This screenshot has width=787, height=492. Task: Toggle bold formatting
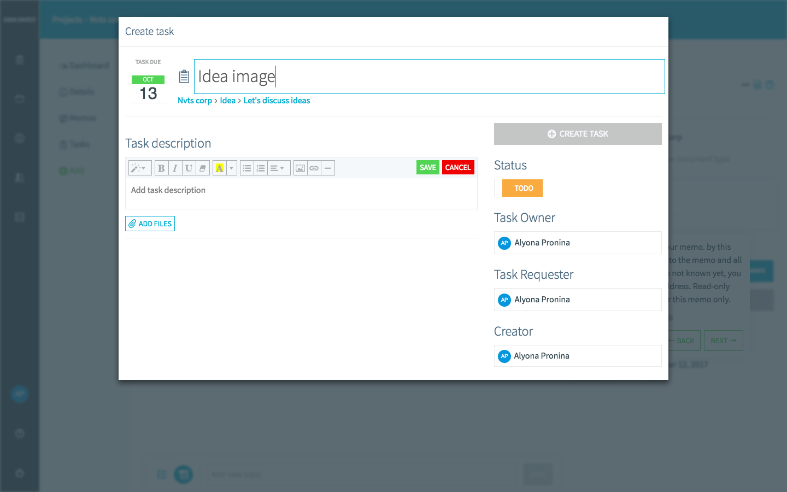pyautogui.click(x=161, y=168)
